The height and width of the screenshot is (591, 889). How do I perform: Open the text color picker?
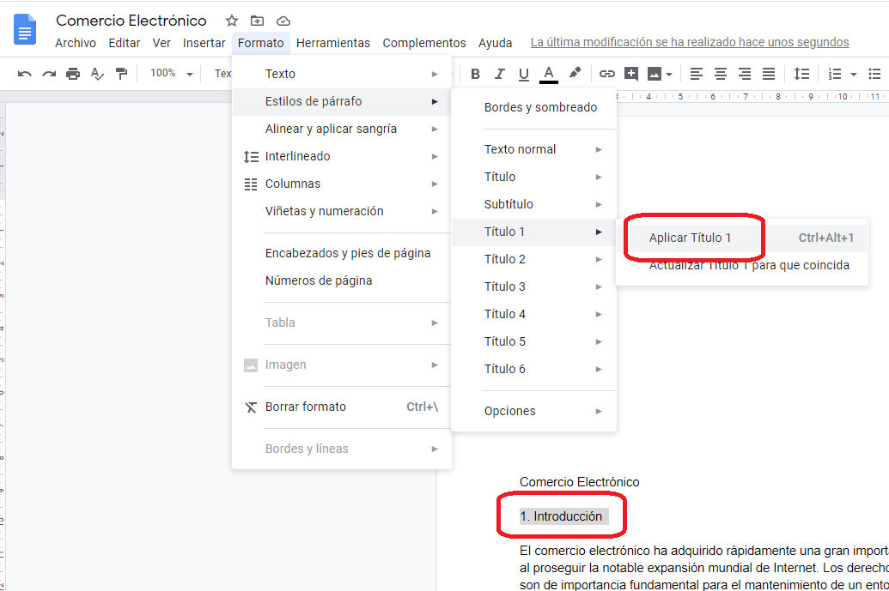pyautogui.click(x=548, y=74)
